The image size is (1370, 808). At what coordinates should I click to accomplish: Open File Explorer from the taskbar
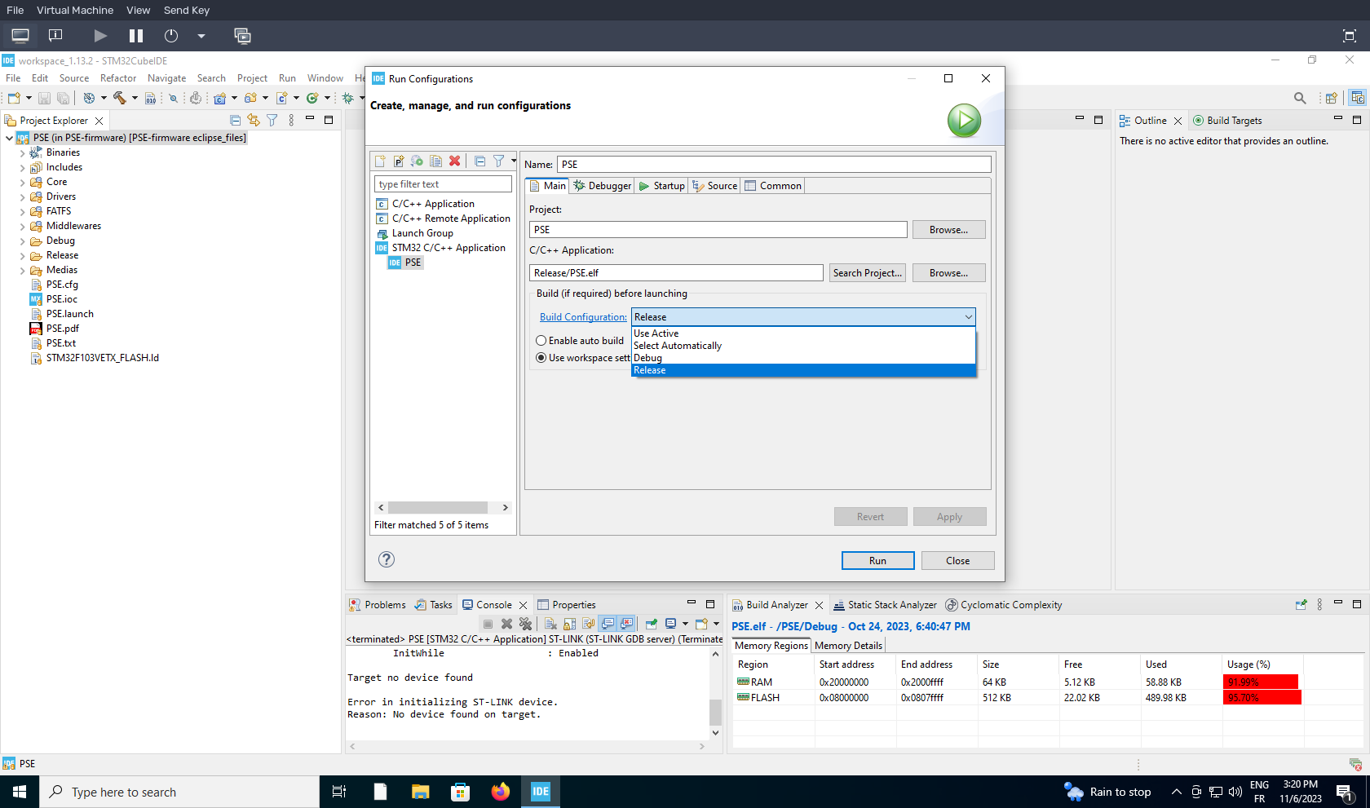(x=420, y=792)
